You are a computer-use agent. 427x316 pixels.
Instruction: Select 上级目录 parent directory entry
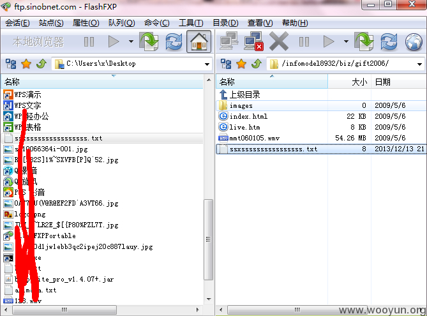pyautogui.click(x=239, y=94)
